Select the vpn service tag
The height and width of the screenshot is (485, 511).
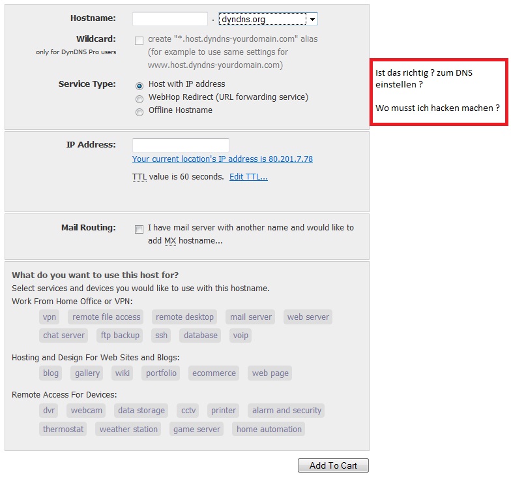click(50, 317)
